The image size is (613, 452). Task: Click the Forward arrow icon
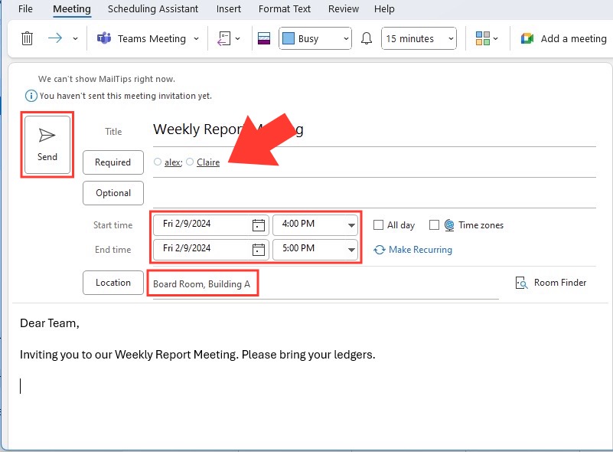coord(55,38)
